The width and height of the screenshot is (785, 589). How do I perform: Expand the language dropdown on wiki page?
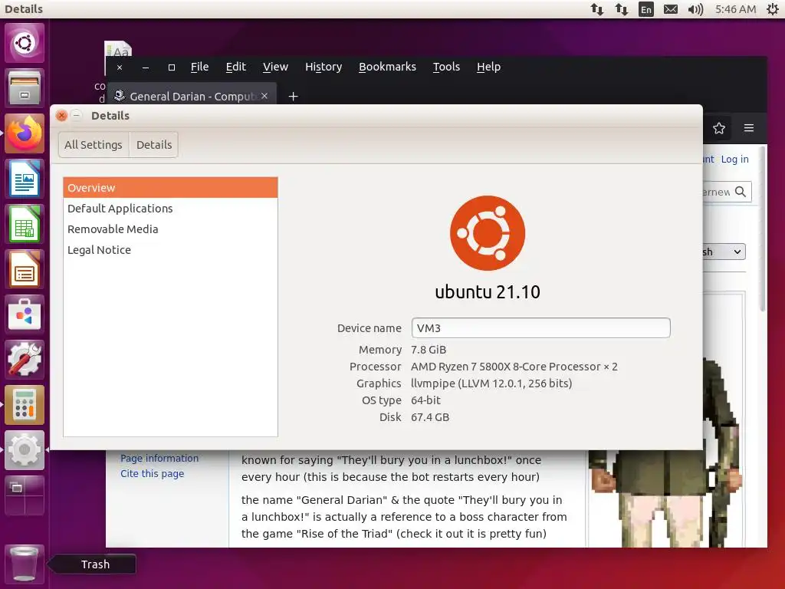724,252
